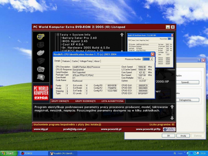Image resolution: width=208 pixels, height=156 pixels.
Task: Click Anuluj in the background dialog
Action: click(183, 136)
